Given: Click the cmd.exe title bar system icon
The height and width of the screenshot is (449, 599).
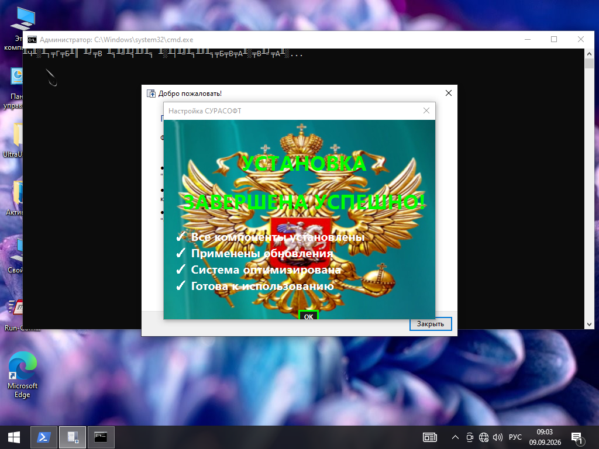Looking at the screenshot, I should [x=32, y=40].
